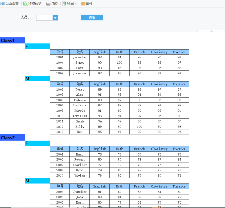Click the name cell Tedesco

coord(80,100)
